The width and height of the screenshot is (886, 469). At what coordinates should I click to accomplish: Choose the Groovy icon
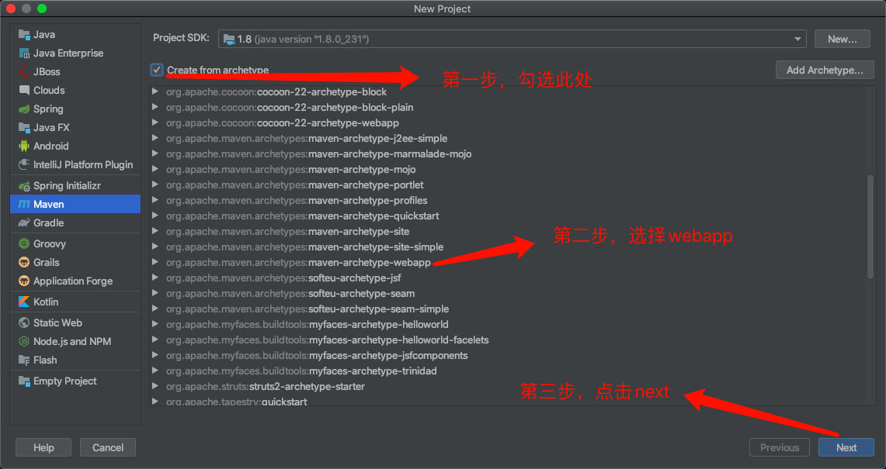pos(24,244)
